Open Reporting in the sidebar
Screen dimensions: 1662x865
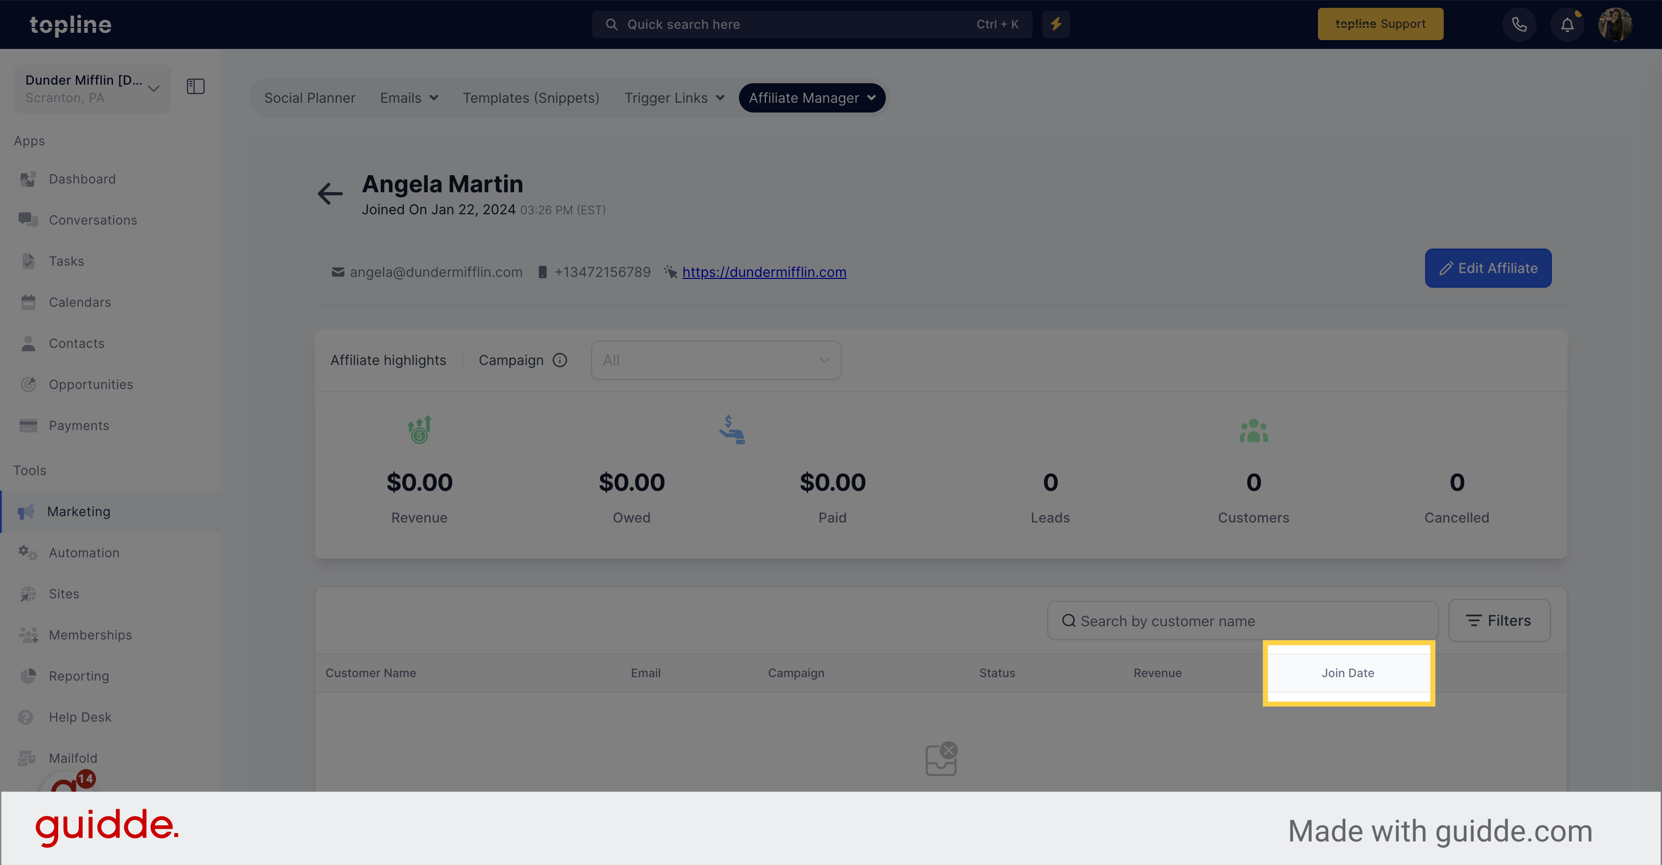click(79, 676)
